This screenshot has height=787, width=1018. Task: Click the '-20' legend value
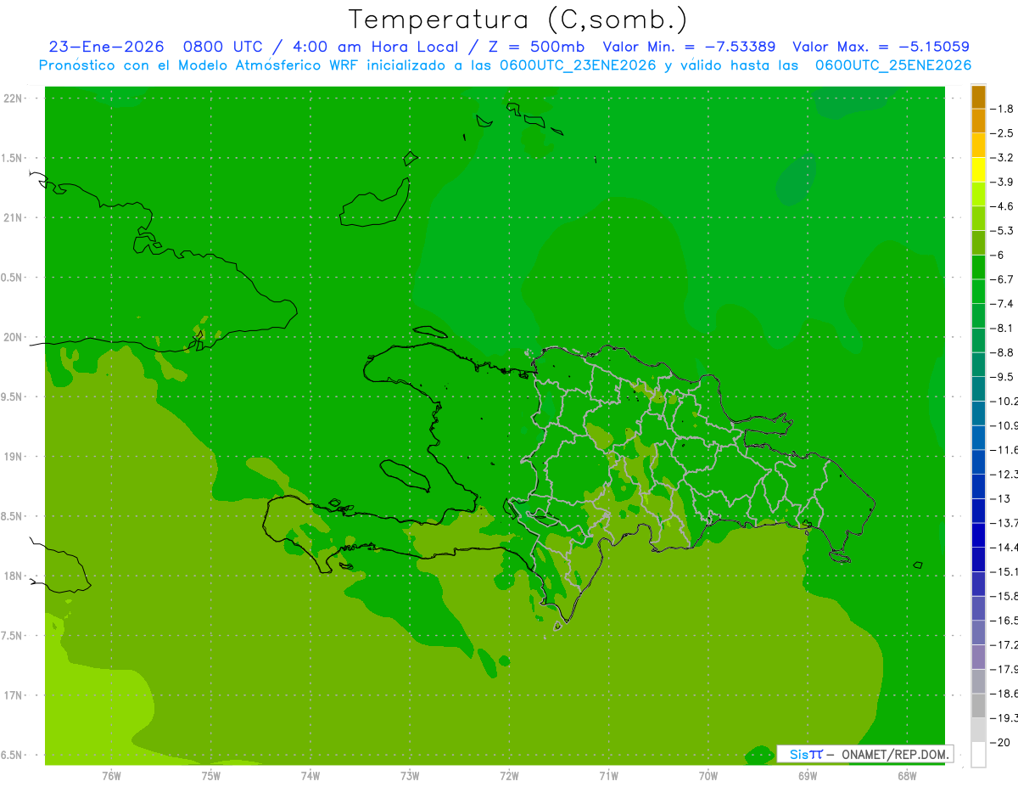point(999,742)
